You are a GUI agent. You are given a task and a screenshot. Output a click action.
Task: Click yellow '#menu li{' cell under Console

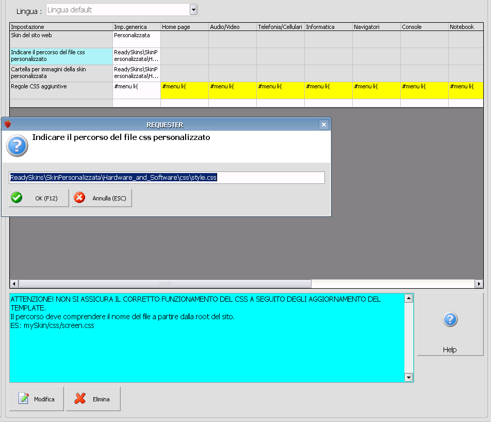(x=424, y=90)
